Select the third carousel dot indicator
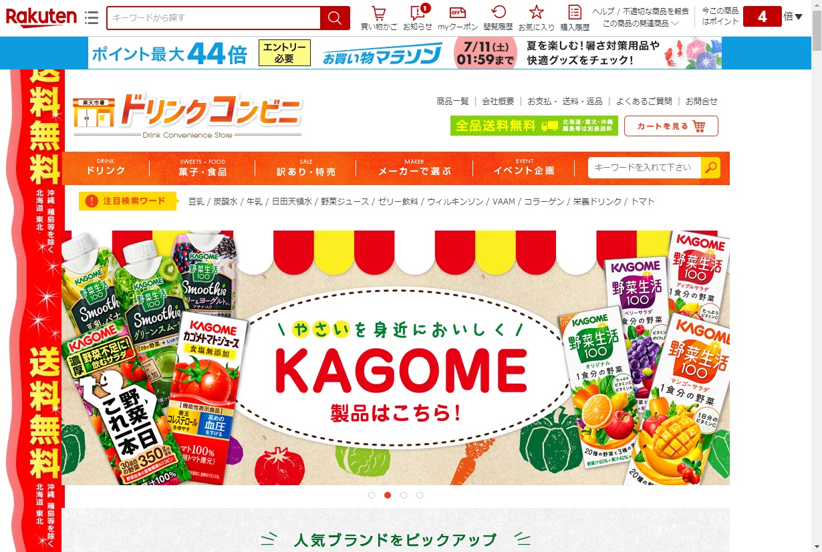This screenshot has height=552, width=822. (404, 495)
